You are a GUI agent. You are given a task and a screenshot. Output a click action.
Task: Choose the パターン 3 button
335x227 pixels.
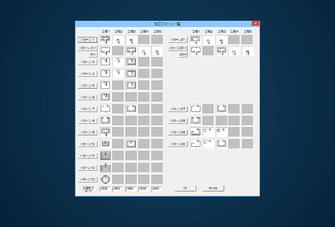[88, 62]
